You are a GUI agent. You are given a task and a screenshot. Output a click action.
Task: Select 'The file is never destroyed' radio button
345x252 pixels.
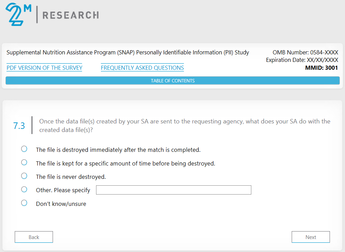click(24, 176)
